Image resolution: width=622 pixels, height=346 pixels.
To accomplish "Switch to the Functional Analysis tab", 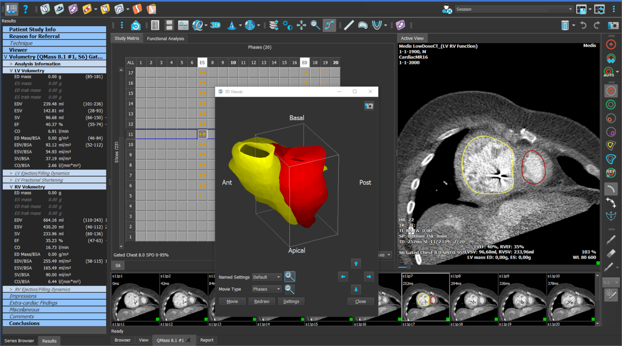I will click(x=165, y=38).
